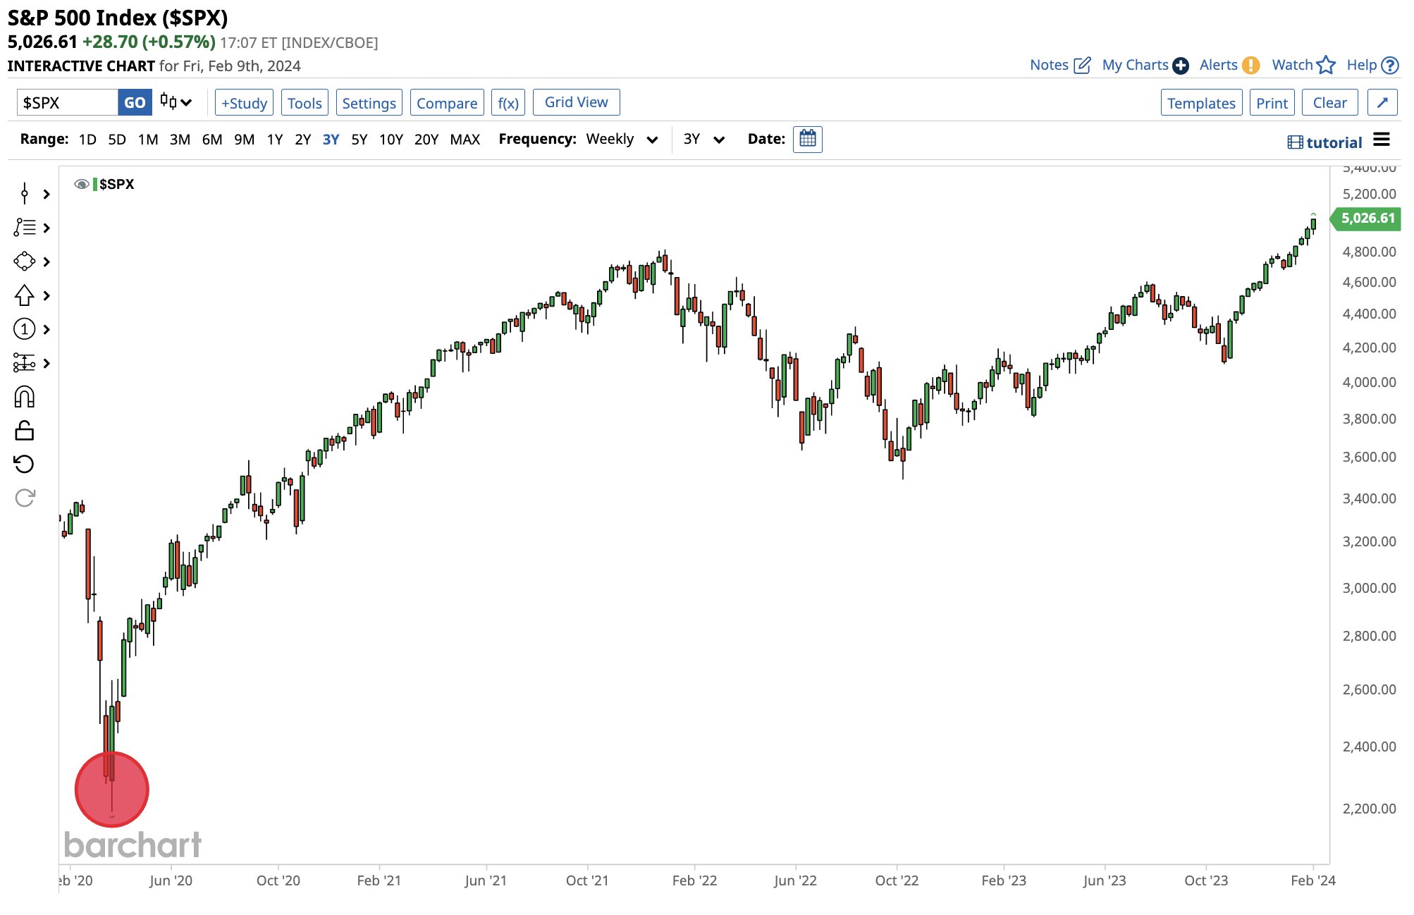Select the 9M range
The height and width of the screenshot is (915, 1414).
(x=244, y=139)
